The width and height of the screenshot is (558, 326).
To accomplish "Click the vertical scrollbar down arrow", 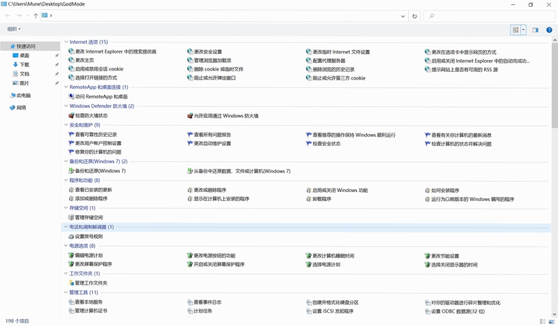I will [555, 314].
